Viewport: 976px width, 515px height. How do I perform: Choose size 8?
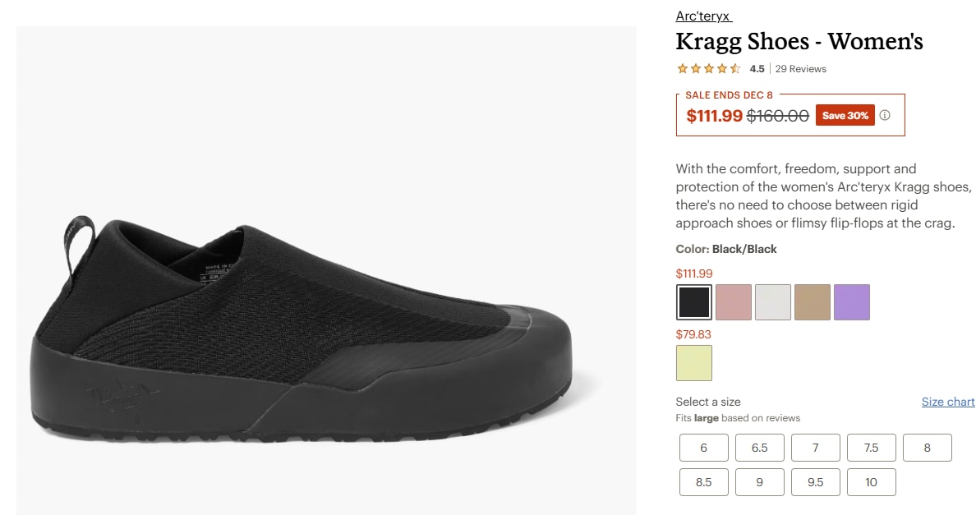coord(928,448)
